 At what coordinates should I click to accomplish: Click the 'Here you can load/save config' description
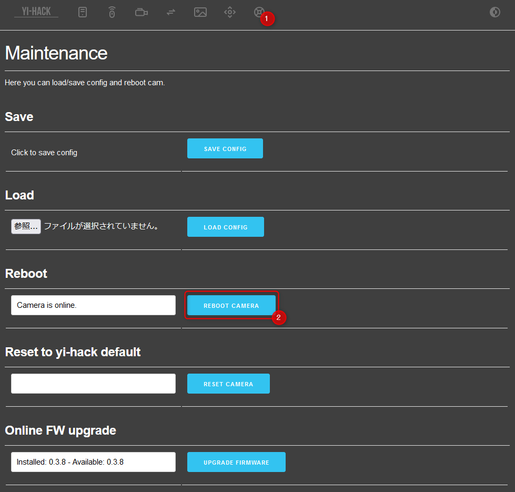tap(85, 83)
